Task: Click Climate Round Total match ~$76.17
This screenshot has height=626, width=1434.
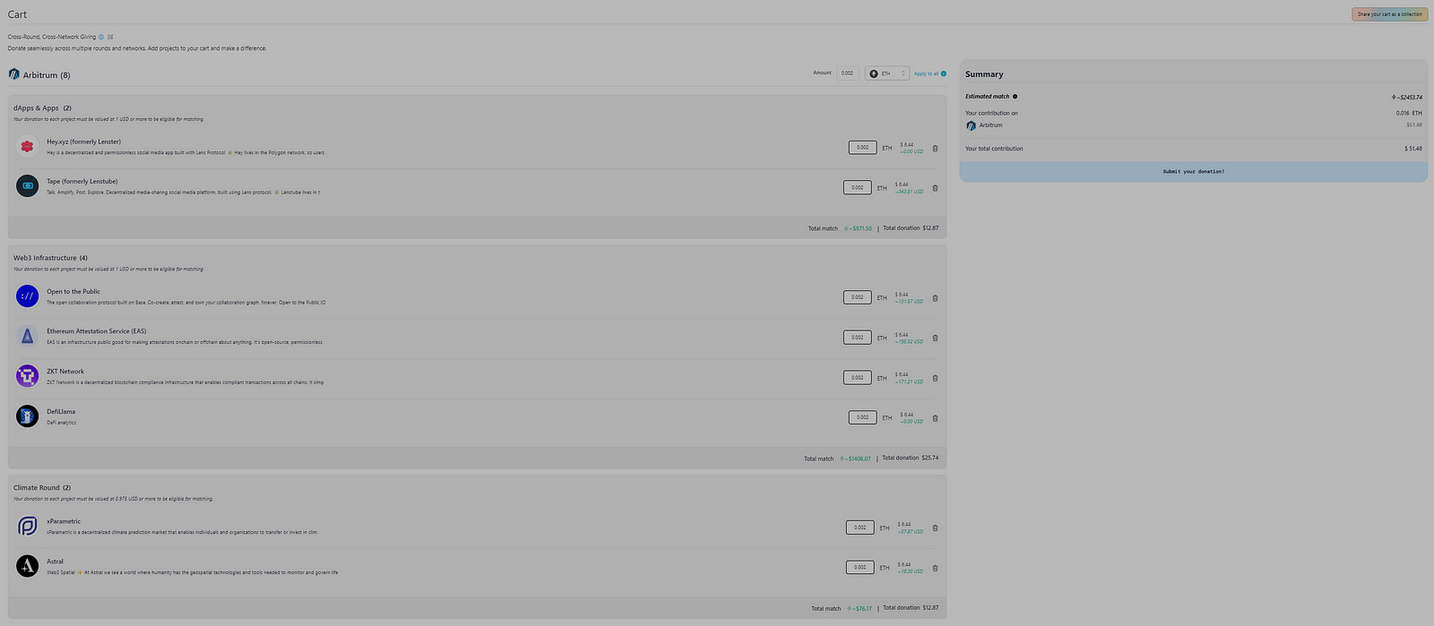Action: pyautogui.click(x=860, y=608)
